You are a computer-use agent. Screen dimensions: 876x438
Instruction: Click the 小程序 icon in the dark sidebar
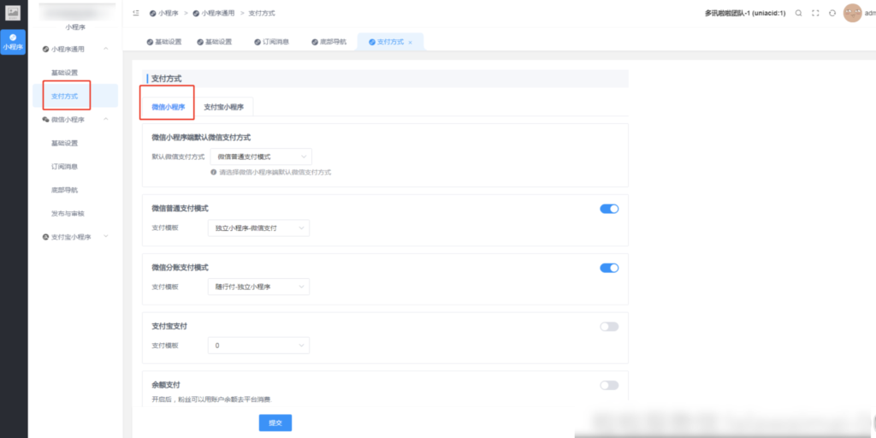click(x=13, y=42)
